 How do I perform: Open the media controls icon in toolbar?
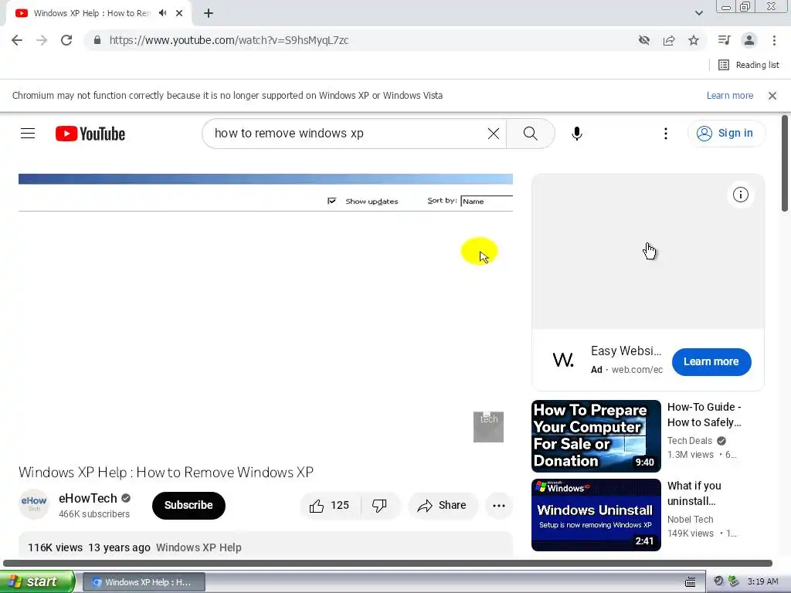click(724, 40)
